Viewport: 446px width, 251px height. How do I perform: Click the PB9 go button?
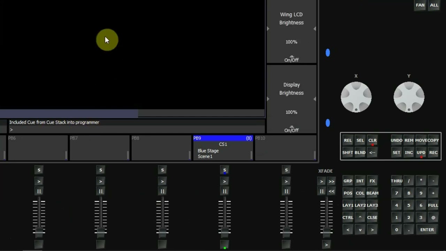(x=224, y=182)
